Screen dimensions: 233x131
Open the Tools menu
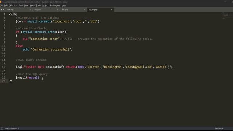(x=38, y=5)
